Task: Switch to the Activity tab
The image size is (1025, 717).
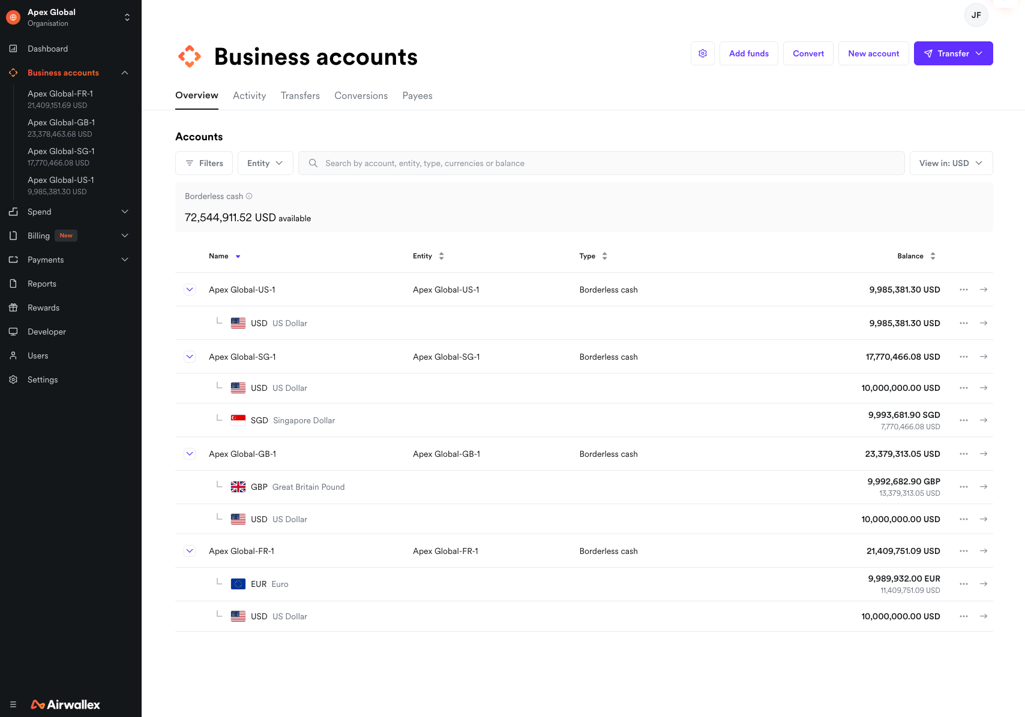Action: tap(249, 95)
